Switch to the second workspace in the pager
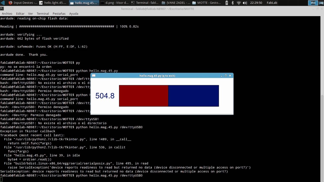This screenshot has width=324, height=182. point(321,3)
